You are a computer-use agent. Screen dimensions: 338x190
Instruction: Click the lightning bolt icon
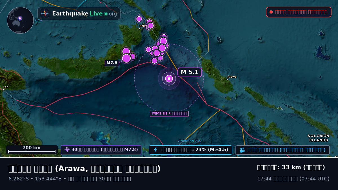[155, 150]
